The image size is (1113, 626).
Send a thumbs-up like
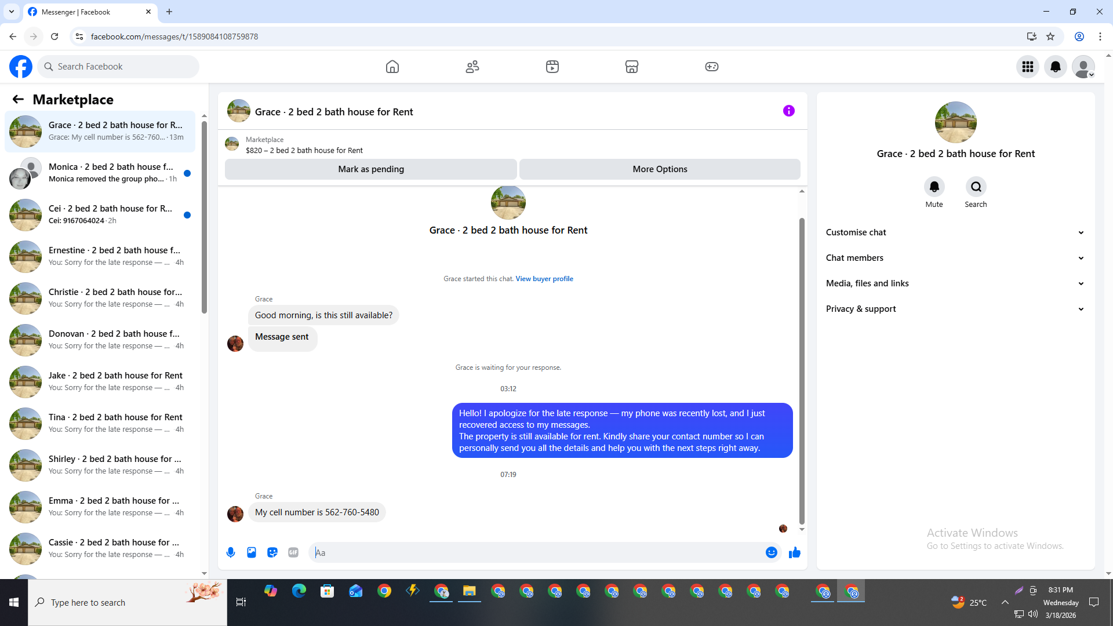click(795, 552)
